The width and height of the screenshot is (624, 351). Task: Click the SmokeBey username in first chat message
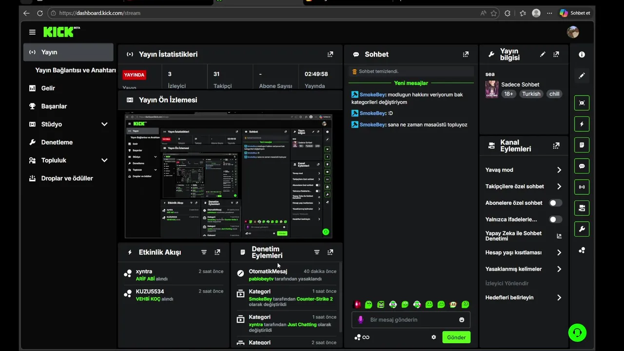click(x=372, y=95)
